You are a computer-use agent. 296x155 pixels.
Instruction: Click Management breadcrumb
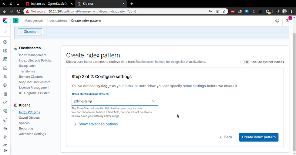(x=34, y=21)
